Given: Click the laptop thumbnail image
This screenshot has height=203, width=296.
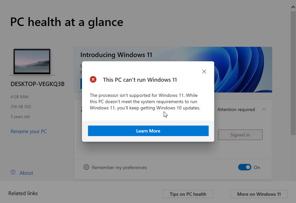Looking at the screenshot, I should [x=32, y=62].
